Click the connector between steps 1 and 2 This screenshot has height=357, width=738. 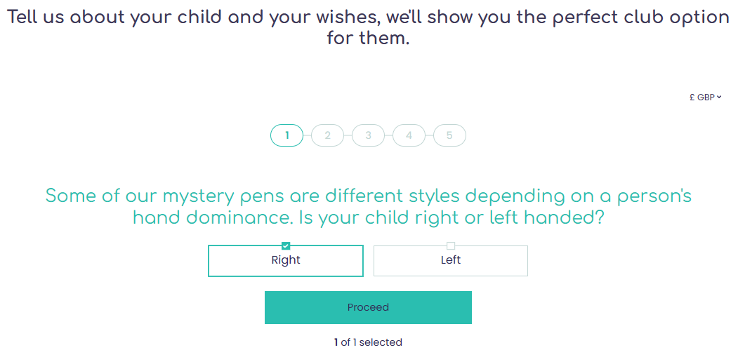(x=307, y=135)
